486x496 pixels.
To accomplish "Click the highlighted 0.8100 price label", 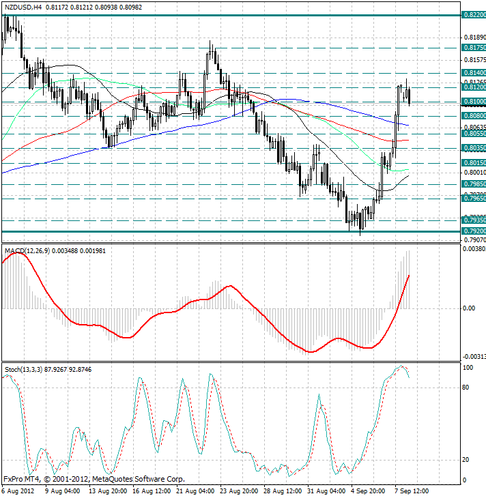I will [474, 101].
